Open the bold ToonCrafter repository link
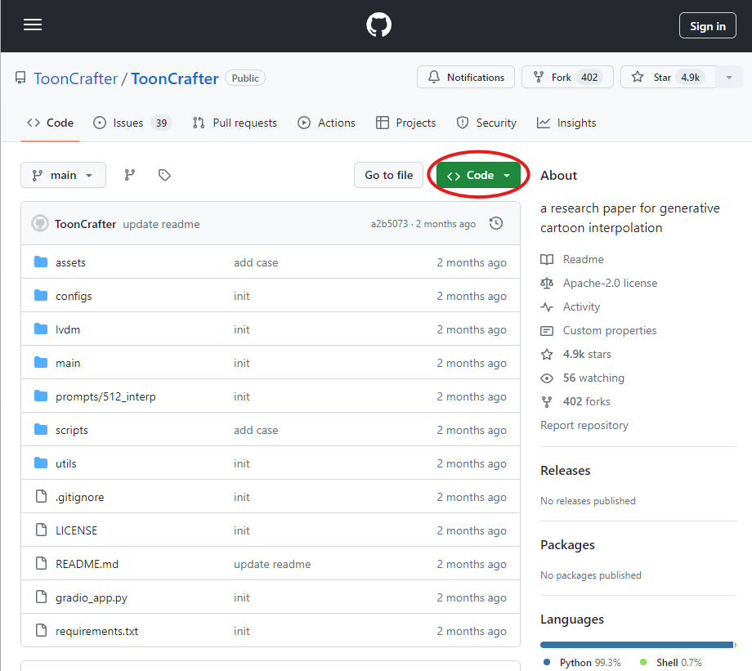 coord(175,78)
